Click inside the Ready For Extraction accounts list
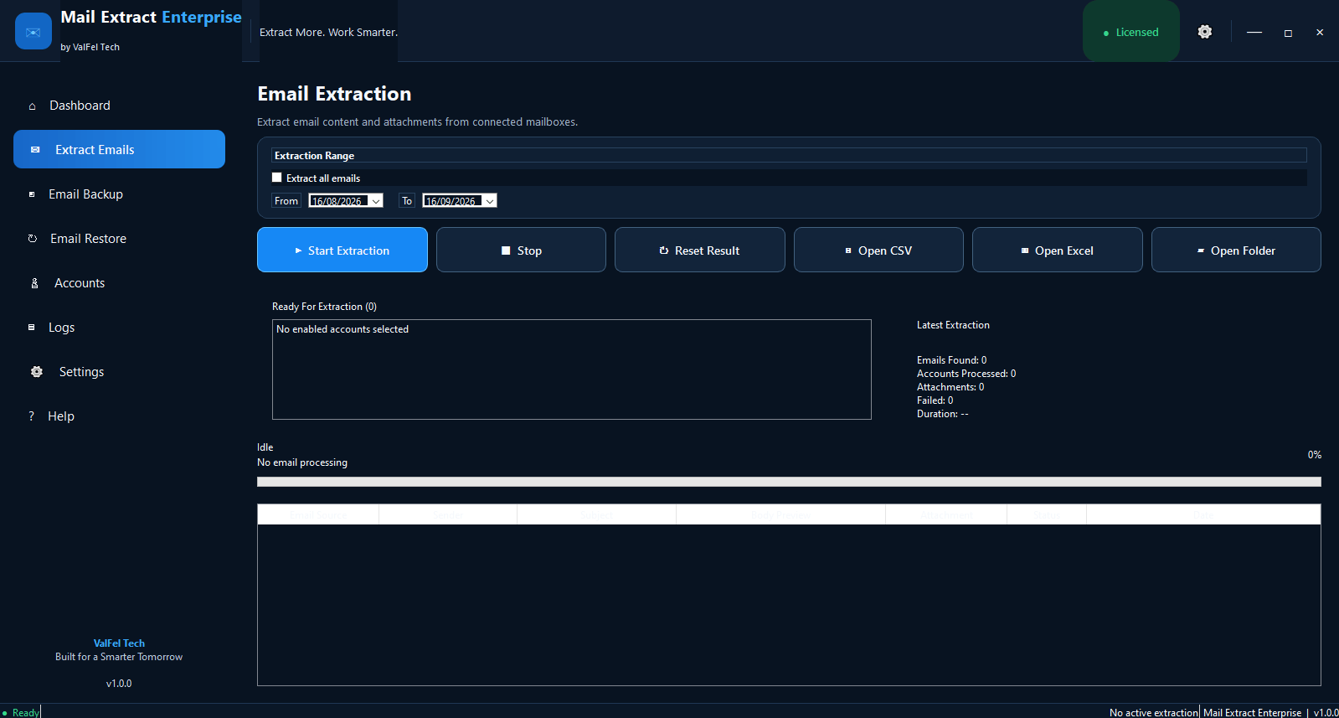This screenshot has height=718, width=1339. click(572, 369)
